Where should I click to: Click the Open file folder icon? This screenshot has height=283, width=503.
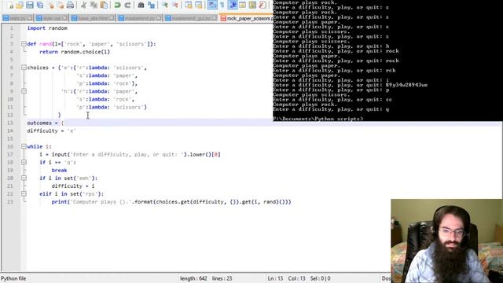tap(20, 5)
